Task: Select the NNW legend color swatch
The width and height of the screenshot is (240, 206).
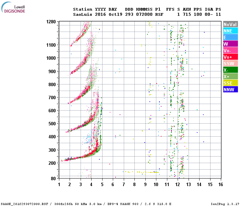Action: point(230,89)
